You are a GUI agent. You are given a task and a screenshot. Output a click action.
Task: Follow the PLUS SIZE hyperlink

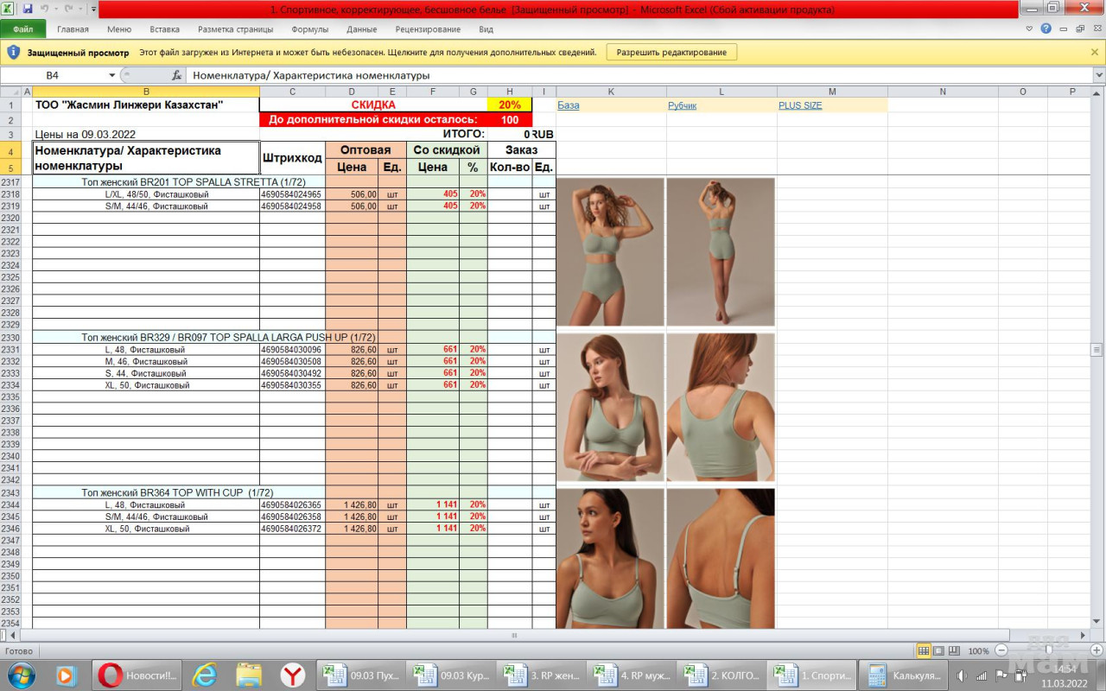click(799, 105)
